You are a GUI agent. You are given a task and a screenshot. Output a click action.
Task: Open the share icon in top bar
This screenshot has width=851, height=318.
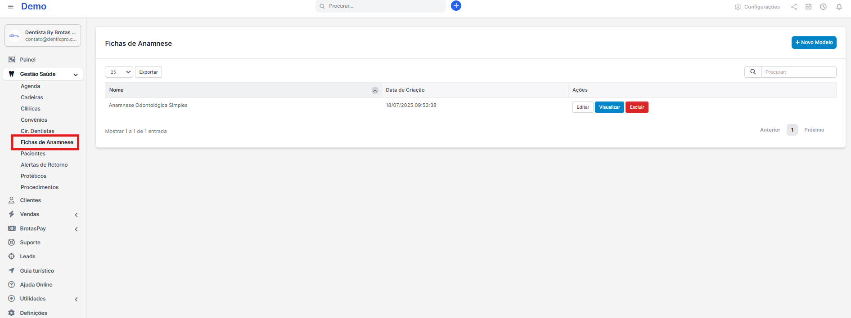[x=794, y=7]
